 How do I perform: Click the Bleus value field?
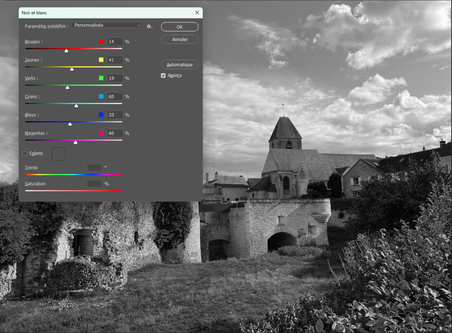pyautogui.click(x=115, y=115)
